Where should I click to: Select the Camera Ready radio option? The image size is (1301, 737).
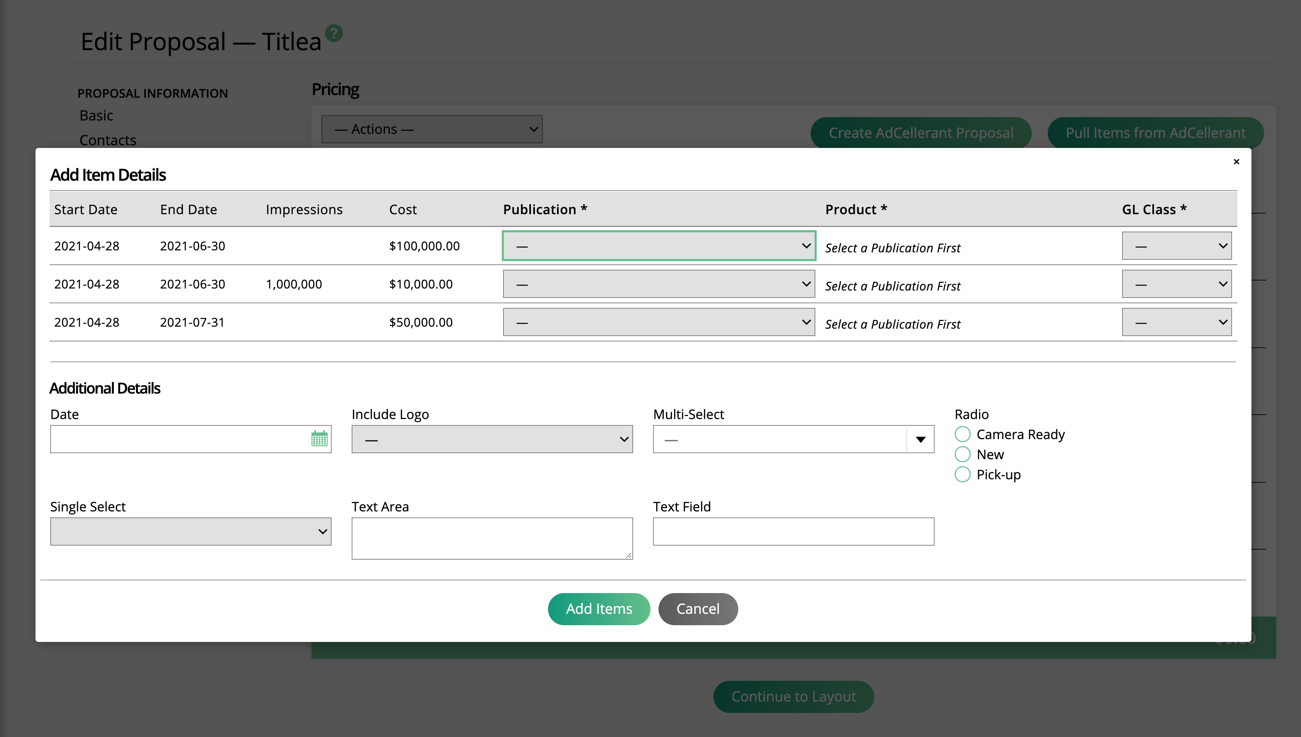(962, 434)
